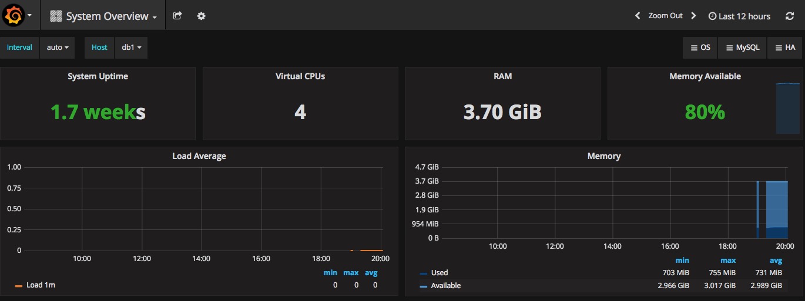Shift time range forward with right chevron

pyautogui.click(x=693, y=16)
